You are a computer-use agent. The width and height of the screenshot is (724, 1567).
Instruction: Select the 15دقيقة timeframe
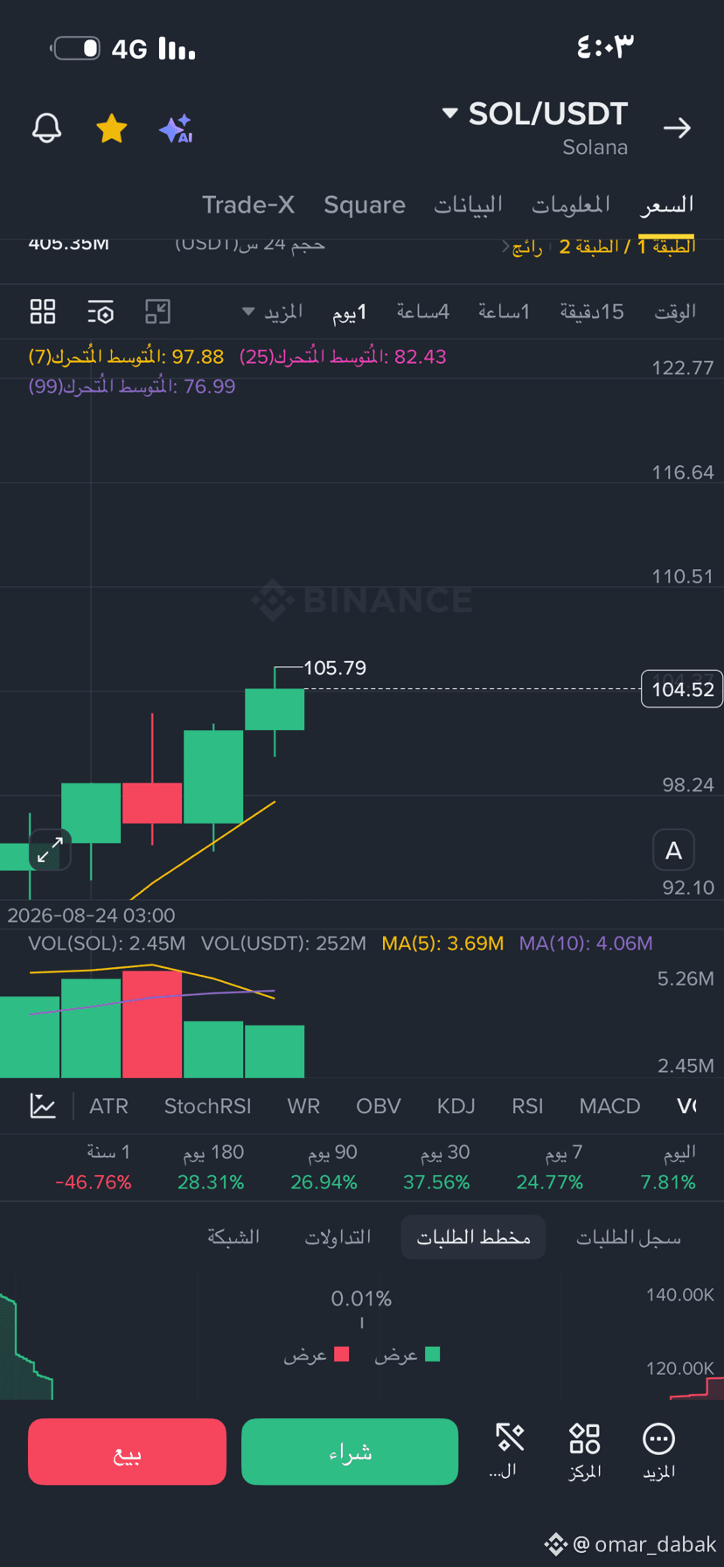592,311
